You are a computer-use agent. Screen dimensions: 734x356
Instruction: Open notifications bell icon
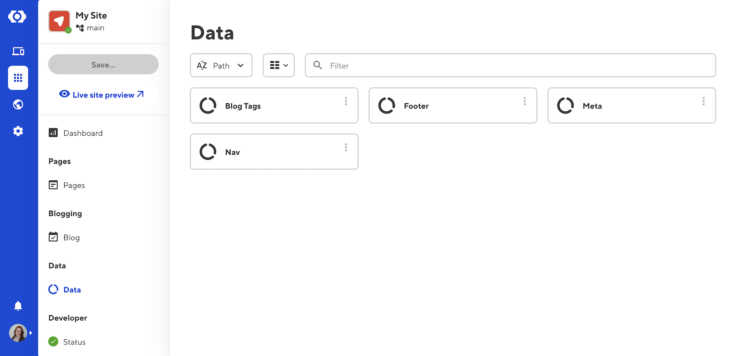(18, 306)
